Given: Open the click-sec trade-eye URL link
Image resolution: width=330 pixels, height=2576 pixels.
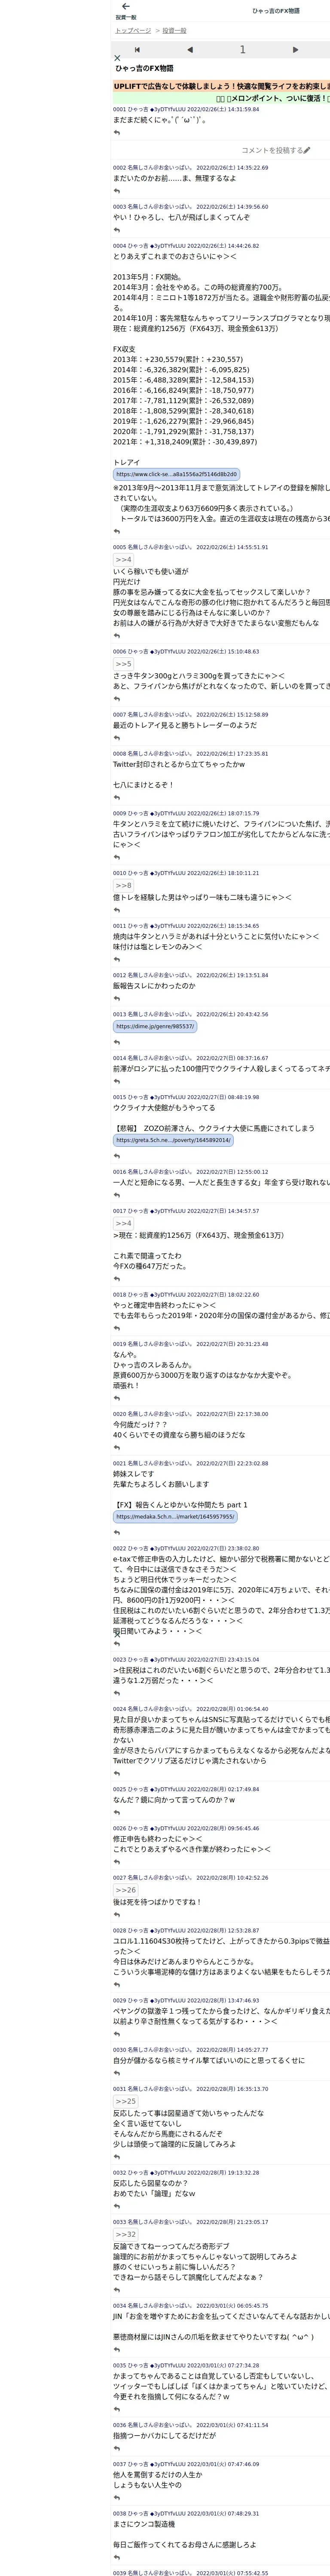Looking at the screenshot, I should tap(176, 474).
